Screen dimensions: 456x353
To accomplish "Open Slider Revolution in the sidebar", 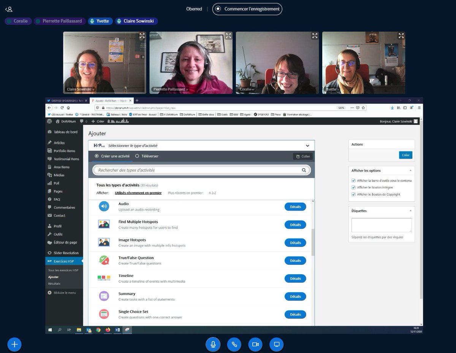I will 63,253.
